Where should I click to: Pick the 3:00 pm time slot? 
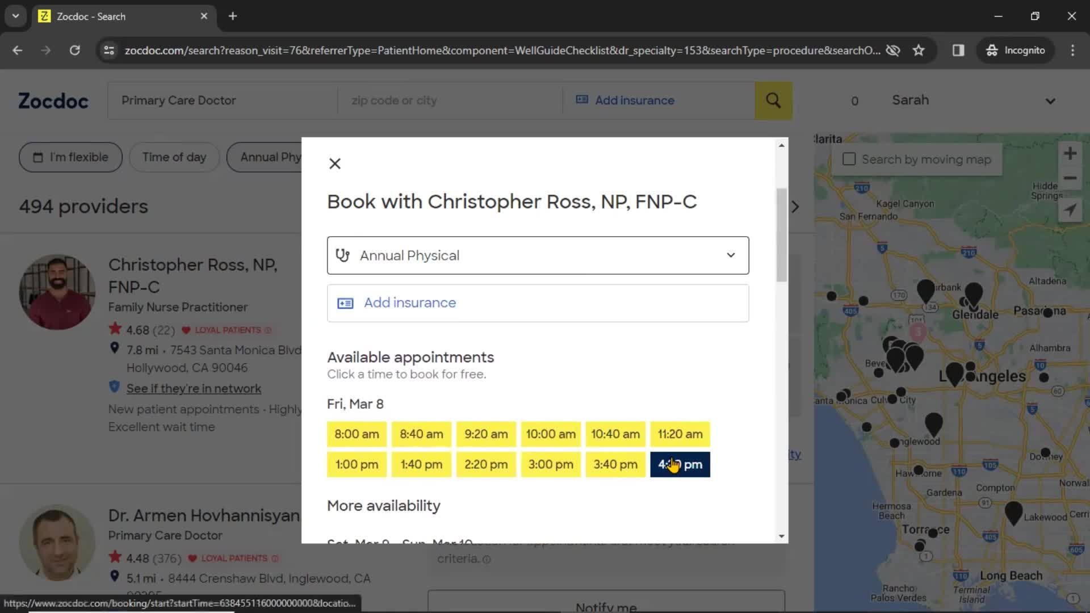pos(551,464)
